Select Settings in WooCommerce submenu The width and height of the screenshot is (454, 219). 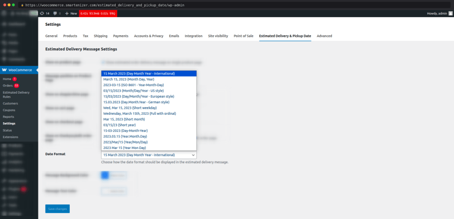coord(9,123)
